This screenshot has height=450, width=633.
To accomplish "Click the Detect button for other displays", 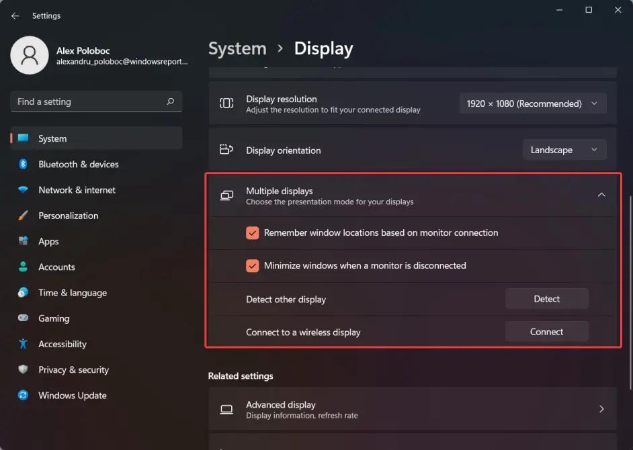I will [x=546, y=298].
